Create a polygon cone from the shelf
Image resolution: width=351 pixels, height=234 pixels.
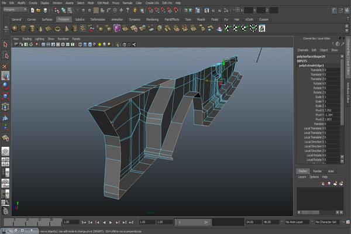point(40,29)
